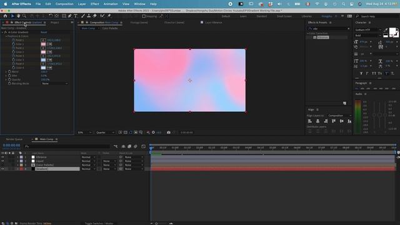Open the Gotham font family dropdown

(x=367, y=30)
